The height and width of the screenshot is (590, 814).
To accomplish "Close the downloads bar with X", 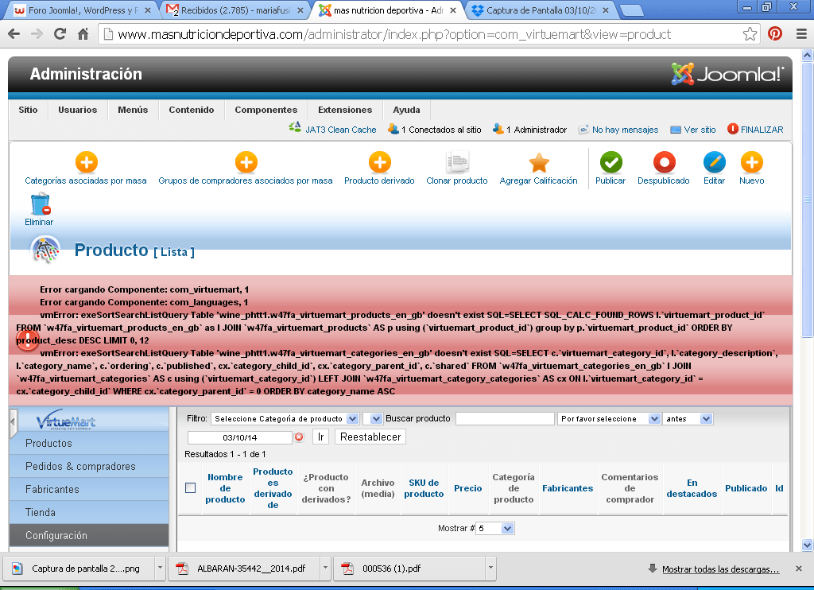I will (x=799, y=569).
